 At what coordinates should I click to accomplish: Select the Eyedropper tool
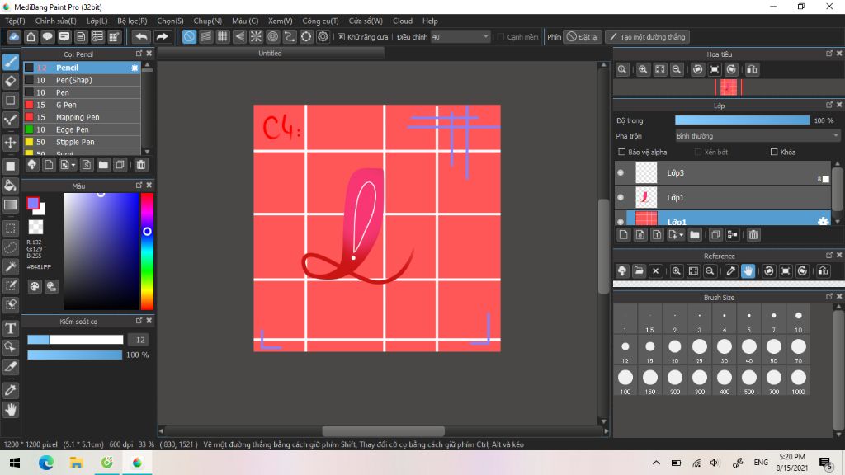click(x=10, y=390)
